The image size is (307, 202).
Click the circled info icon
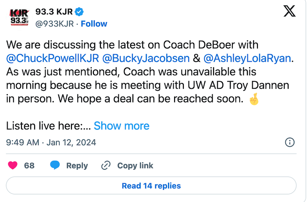coord(289,143)
